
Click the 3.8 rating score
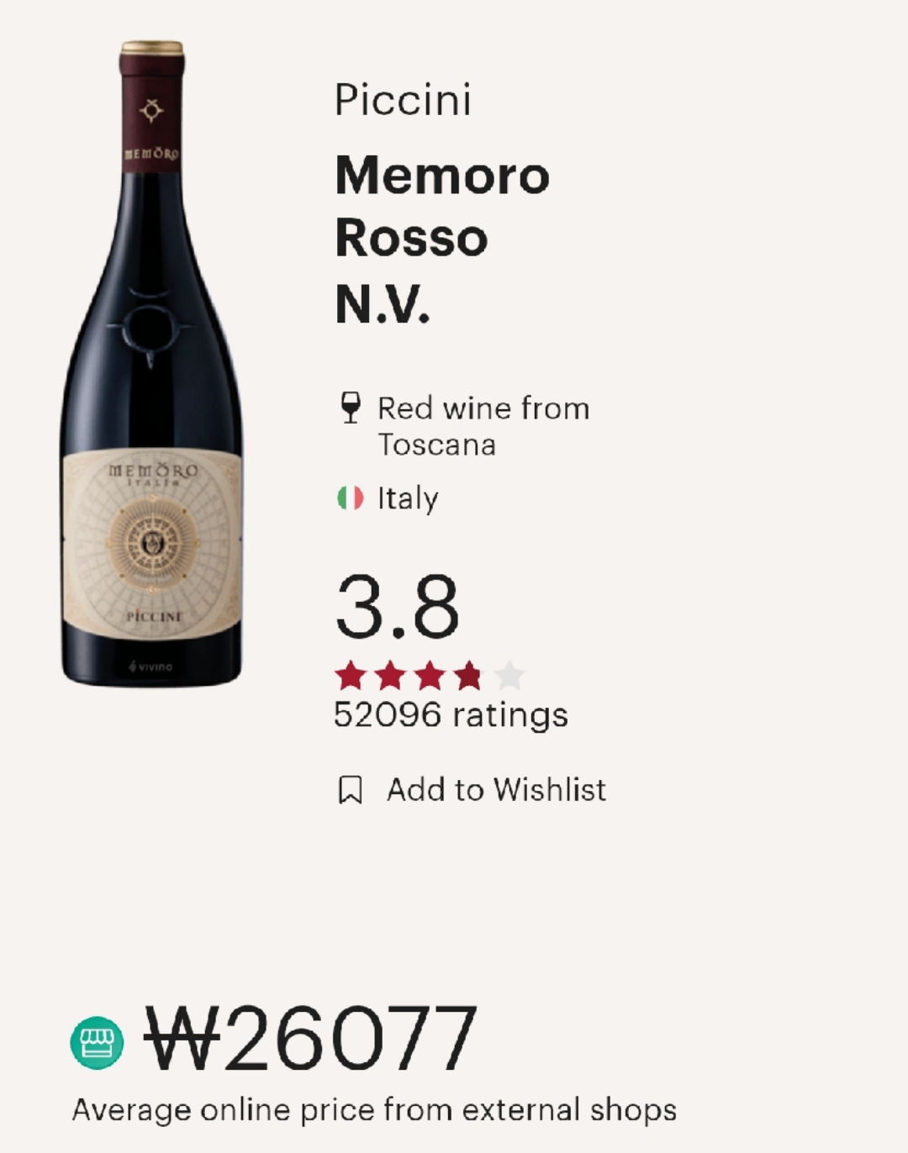[x=397, y=607]
